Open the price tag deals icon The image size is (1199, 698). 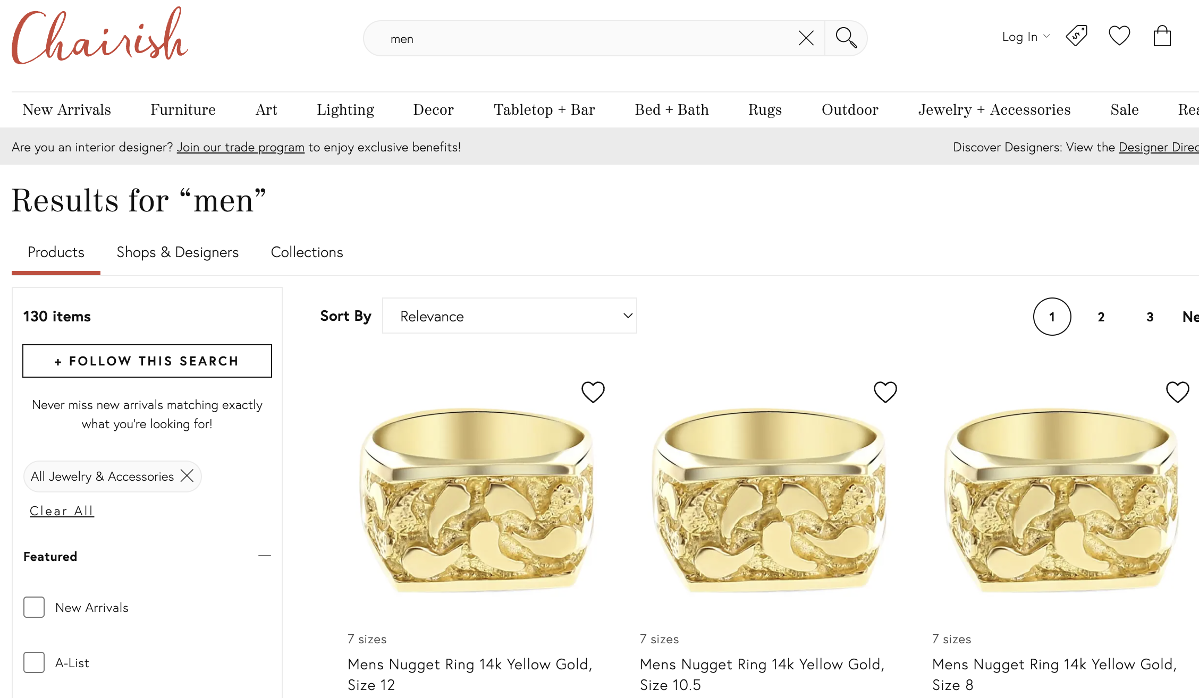(1077, 36)
